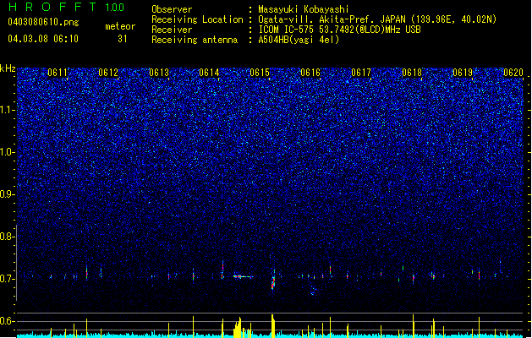Click the 1.1 kHz axis label

(8, 110)
